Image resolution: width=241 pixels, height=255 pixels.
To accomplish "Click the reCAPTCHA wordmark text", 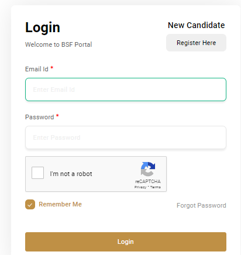I will 148,181.
